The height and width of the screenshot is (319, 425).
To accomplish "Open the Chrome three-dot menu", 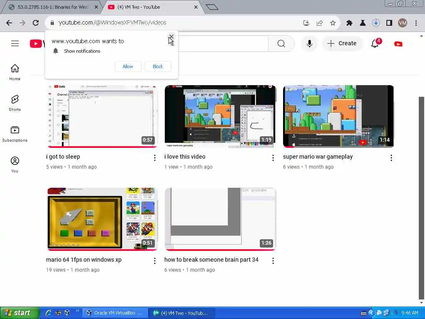I will pyautogui.click(x=416, y=23).
